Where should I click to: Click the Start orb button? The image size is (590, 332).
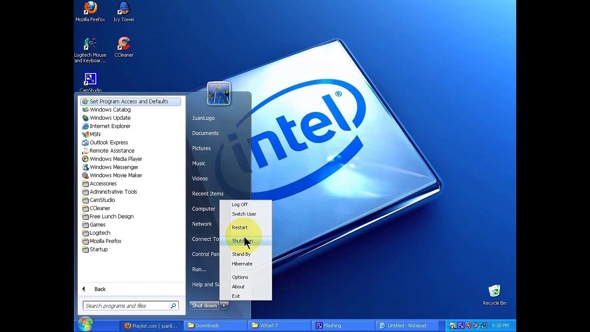point(85,325)
